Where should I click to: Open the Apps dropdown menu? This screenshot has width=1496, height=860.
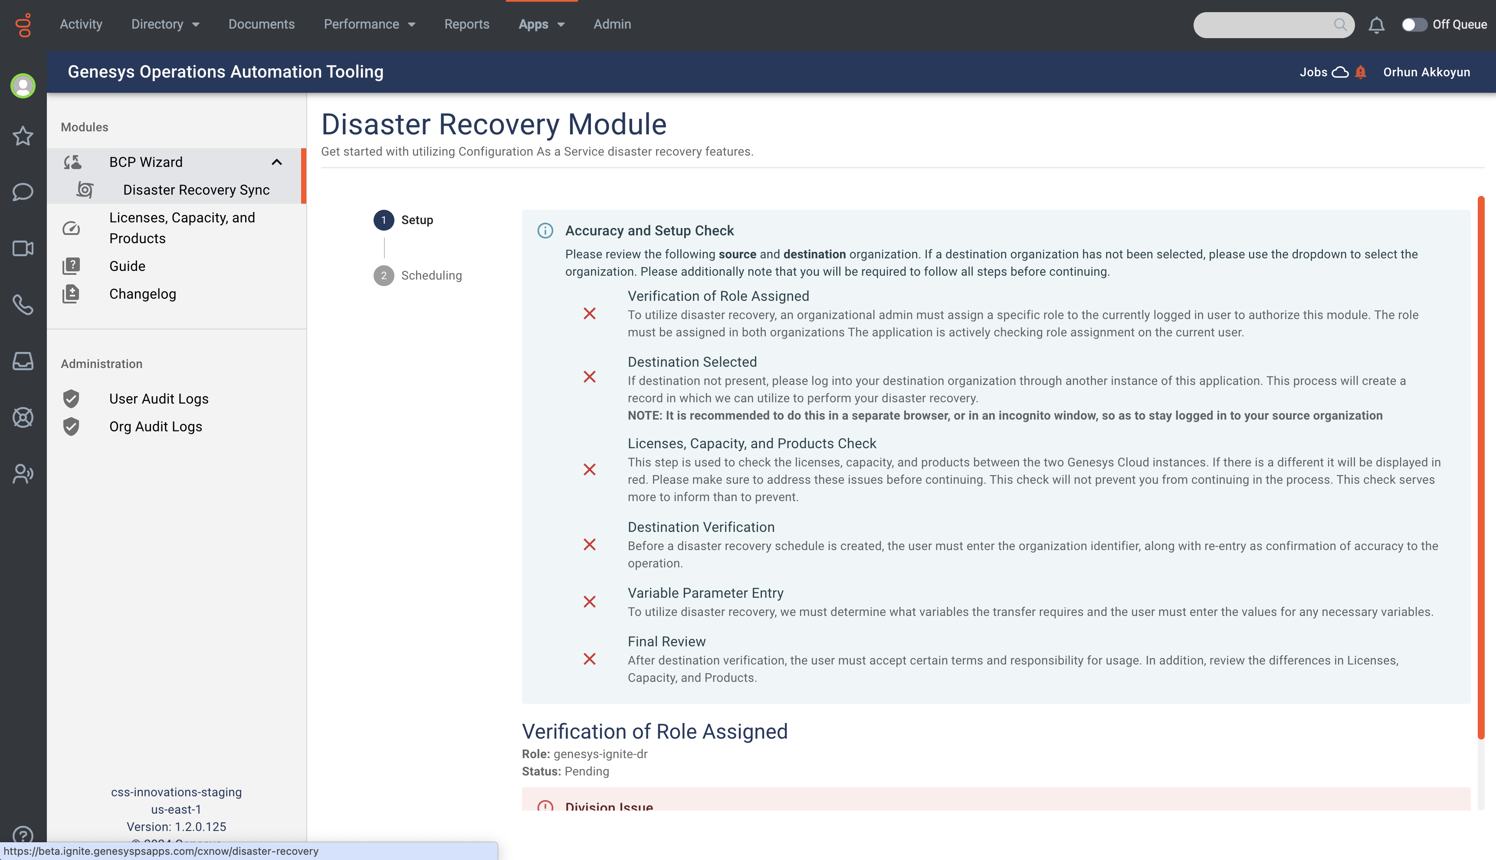541,24
